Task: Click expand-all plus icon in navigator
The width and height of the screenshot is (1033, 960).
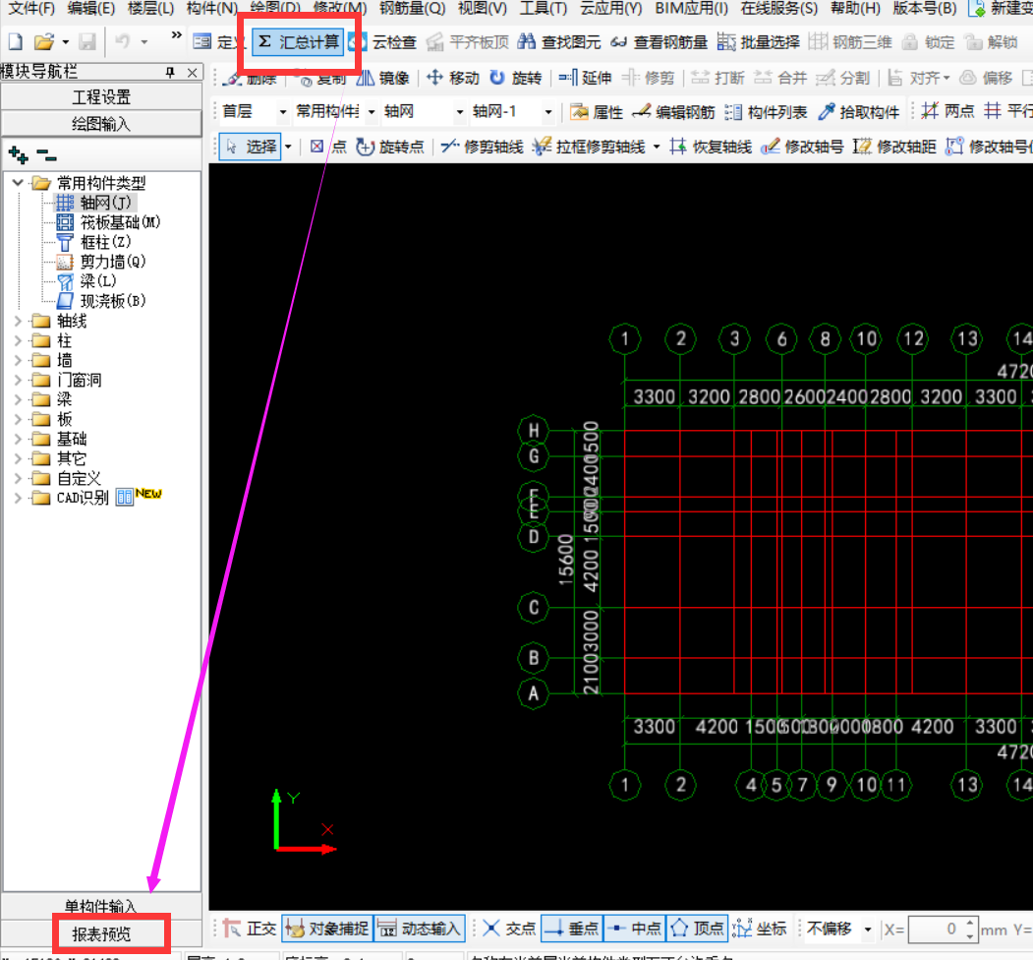Action: (x=18, y=155)
